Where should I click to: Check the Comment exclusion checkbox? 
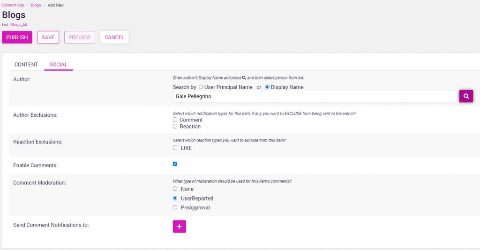click(x=175, y=120)
